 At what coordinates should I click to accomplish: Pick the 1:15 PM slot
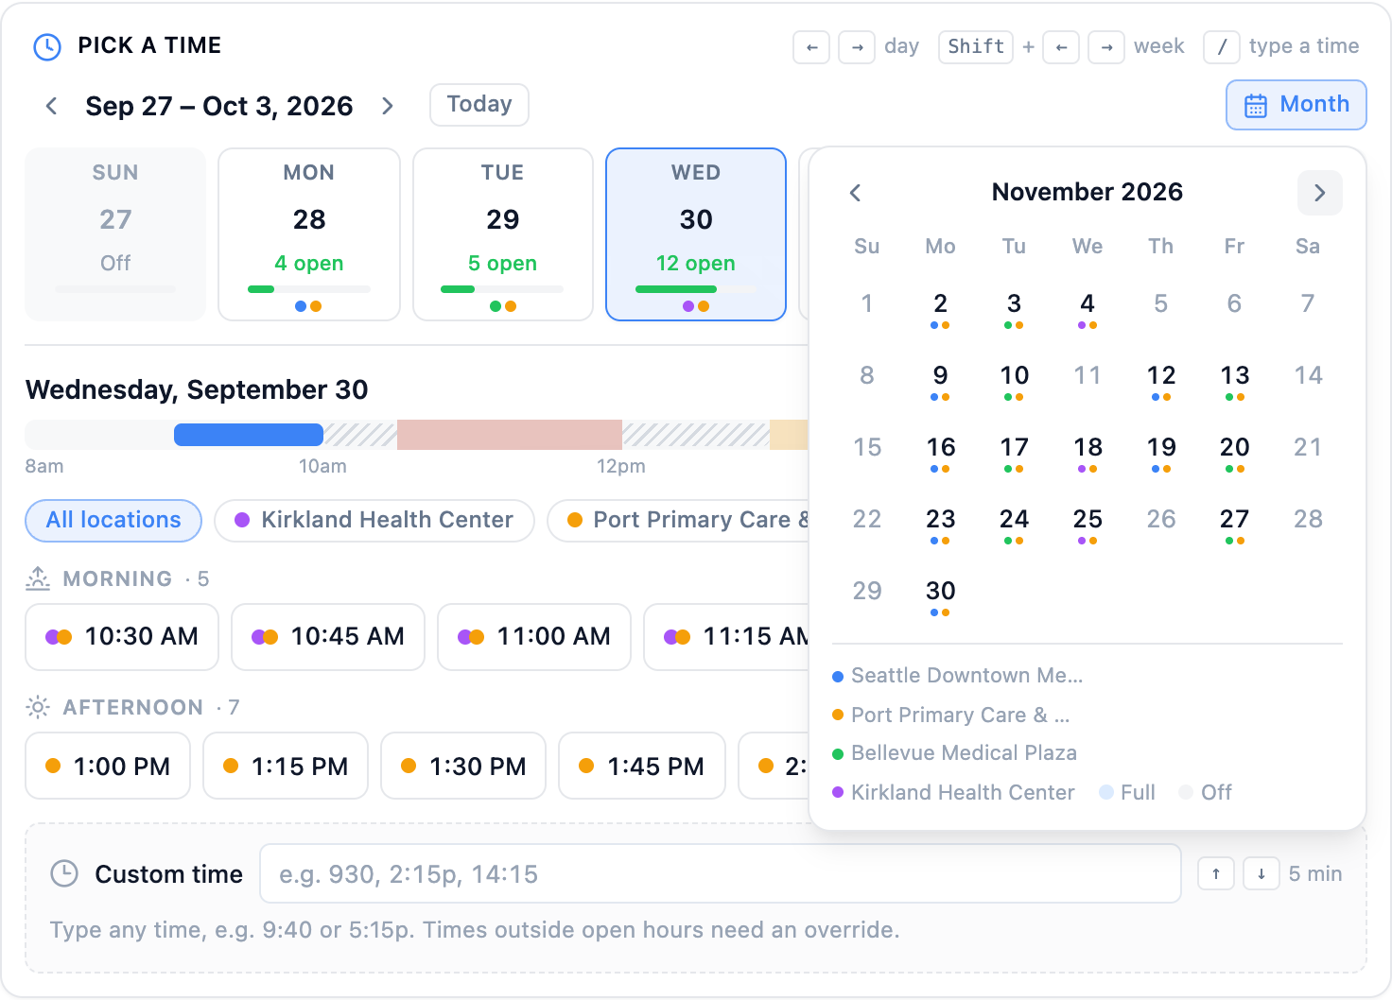click(x=286, y=766)
